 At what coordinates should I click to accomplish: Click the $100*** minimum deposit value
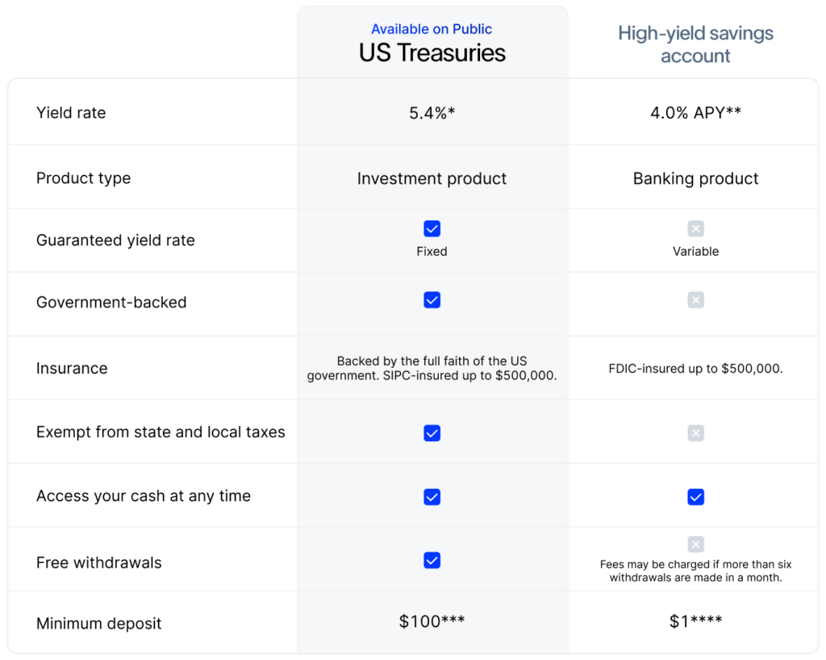tap(432, 621)
